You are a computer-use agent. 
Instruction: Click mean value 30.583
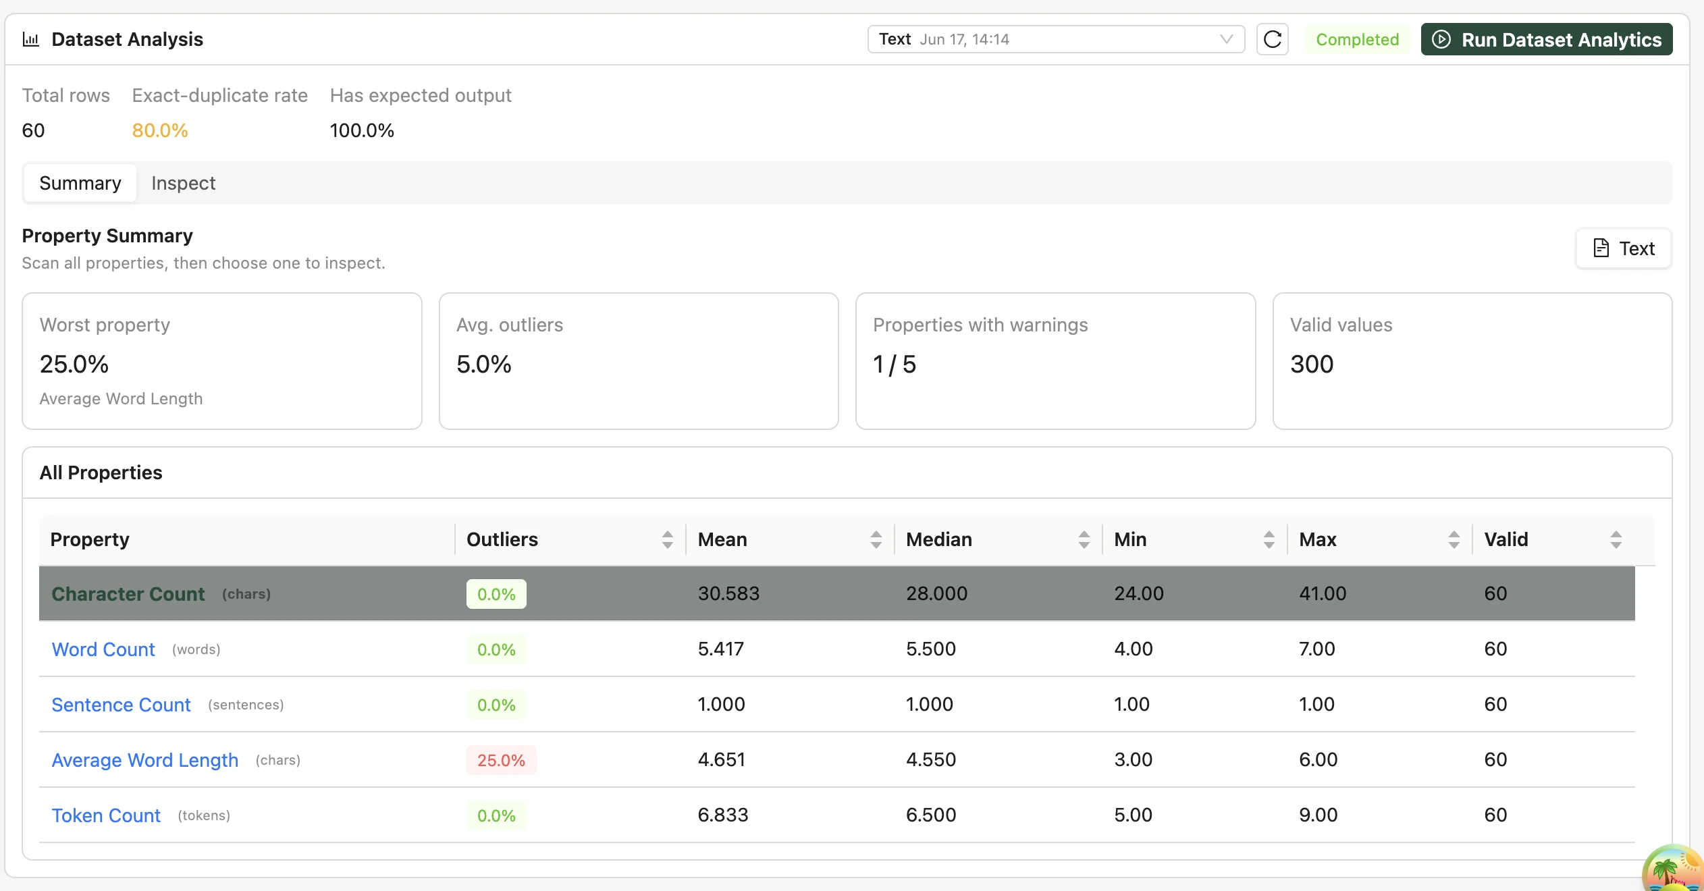728,593
